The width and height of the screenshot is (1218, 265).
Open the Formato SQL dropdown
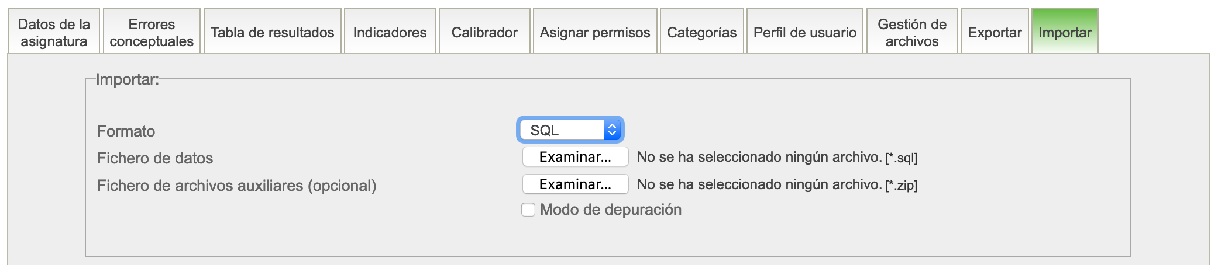click(563, 130)
